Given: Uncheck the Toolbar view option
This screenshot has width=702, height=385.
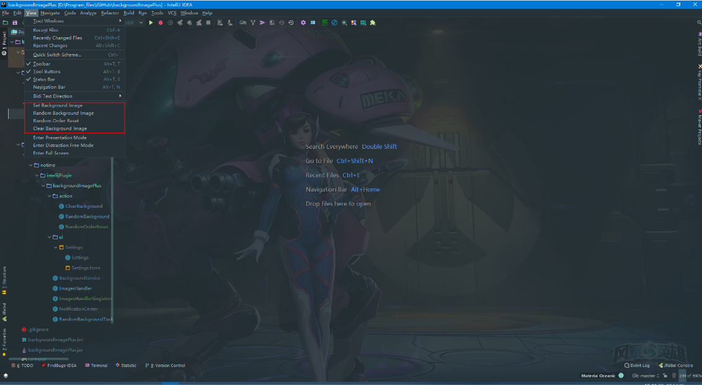Looking at the screenshot, I should pos(74,64).
